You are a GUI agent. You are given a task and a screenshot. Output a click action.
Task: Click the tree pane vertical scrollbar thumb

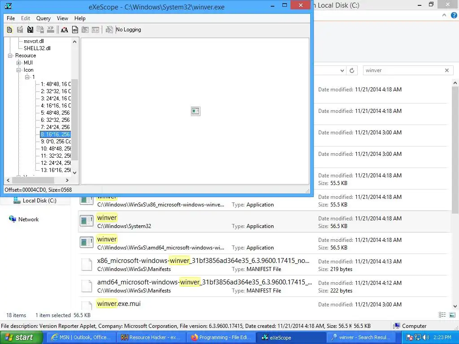[x=75, y=120]
